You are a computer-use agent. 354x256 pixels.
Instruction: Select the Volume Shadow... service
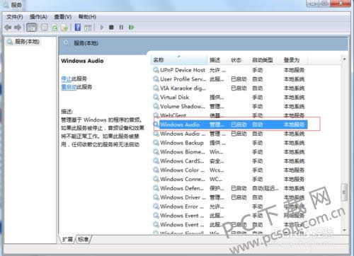[x=183, y=106]
